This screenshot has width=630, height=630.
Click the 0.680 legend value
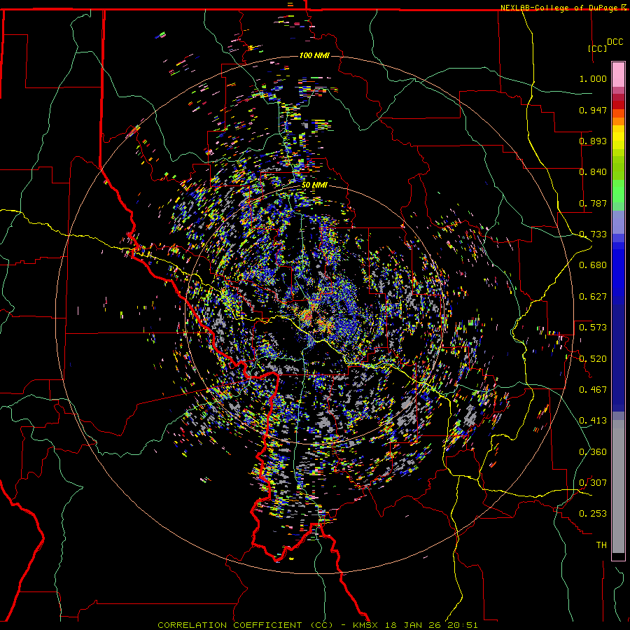593,265
